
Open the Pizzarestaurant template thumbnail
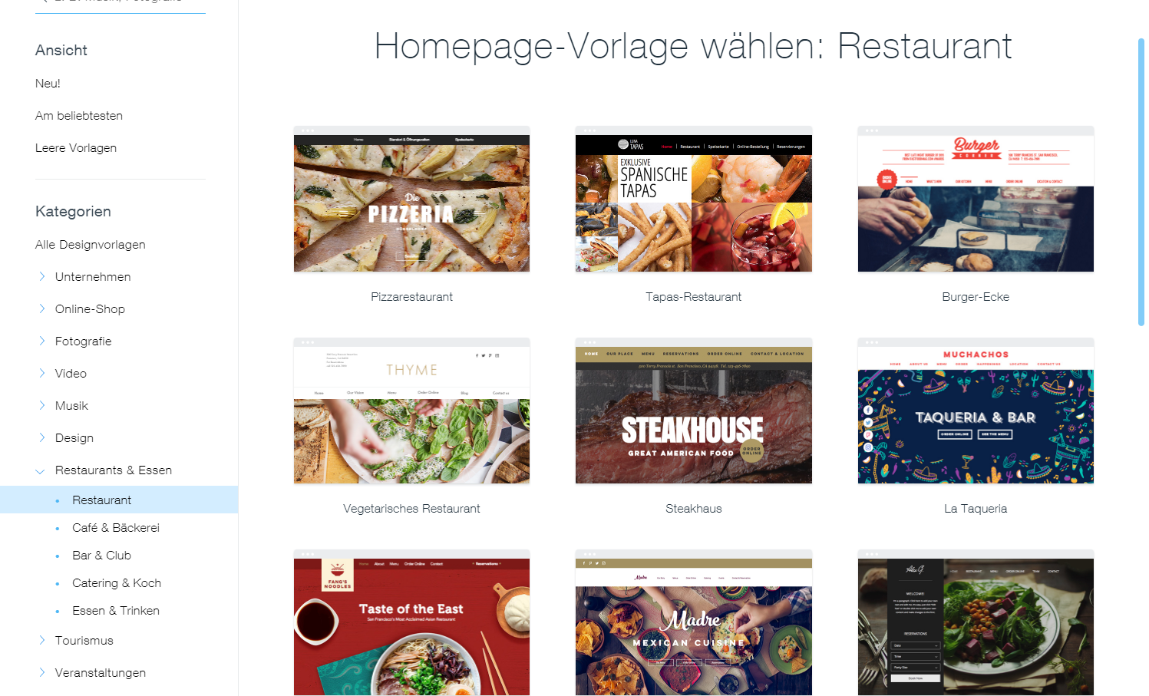pos(411,199)
